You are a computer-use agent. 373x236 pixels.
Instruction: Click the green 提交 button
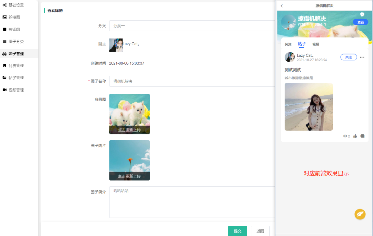[x=237, y=231]
